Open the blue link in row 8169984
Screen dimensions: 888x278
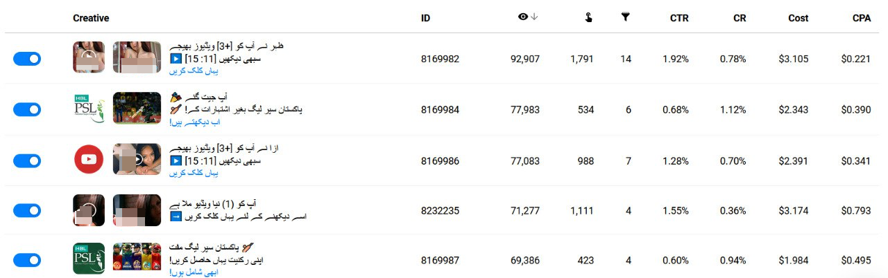[194, 122]
